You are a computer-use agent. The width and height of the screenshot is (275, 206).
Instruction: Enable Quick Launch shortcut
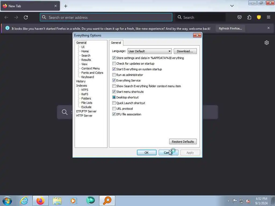pos(114,103)
